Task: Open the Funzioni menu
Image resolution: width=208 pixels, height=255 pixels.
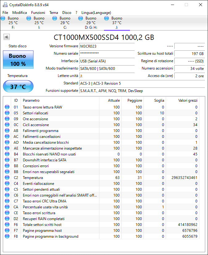Action: coord(38,13)
